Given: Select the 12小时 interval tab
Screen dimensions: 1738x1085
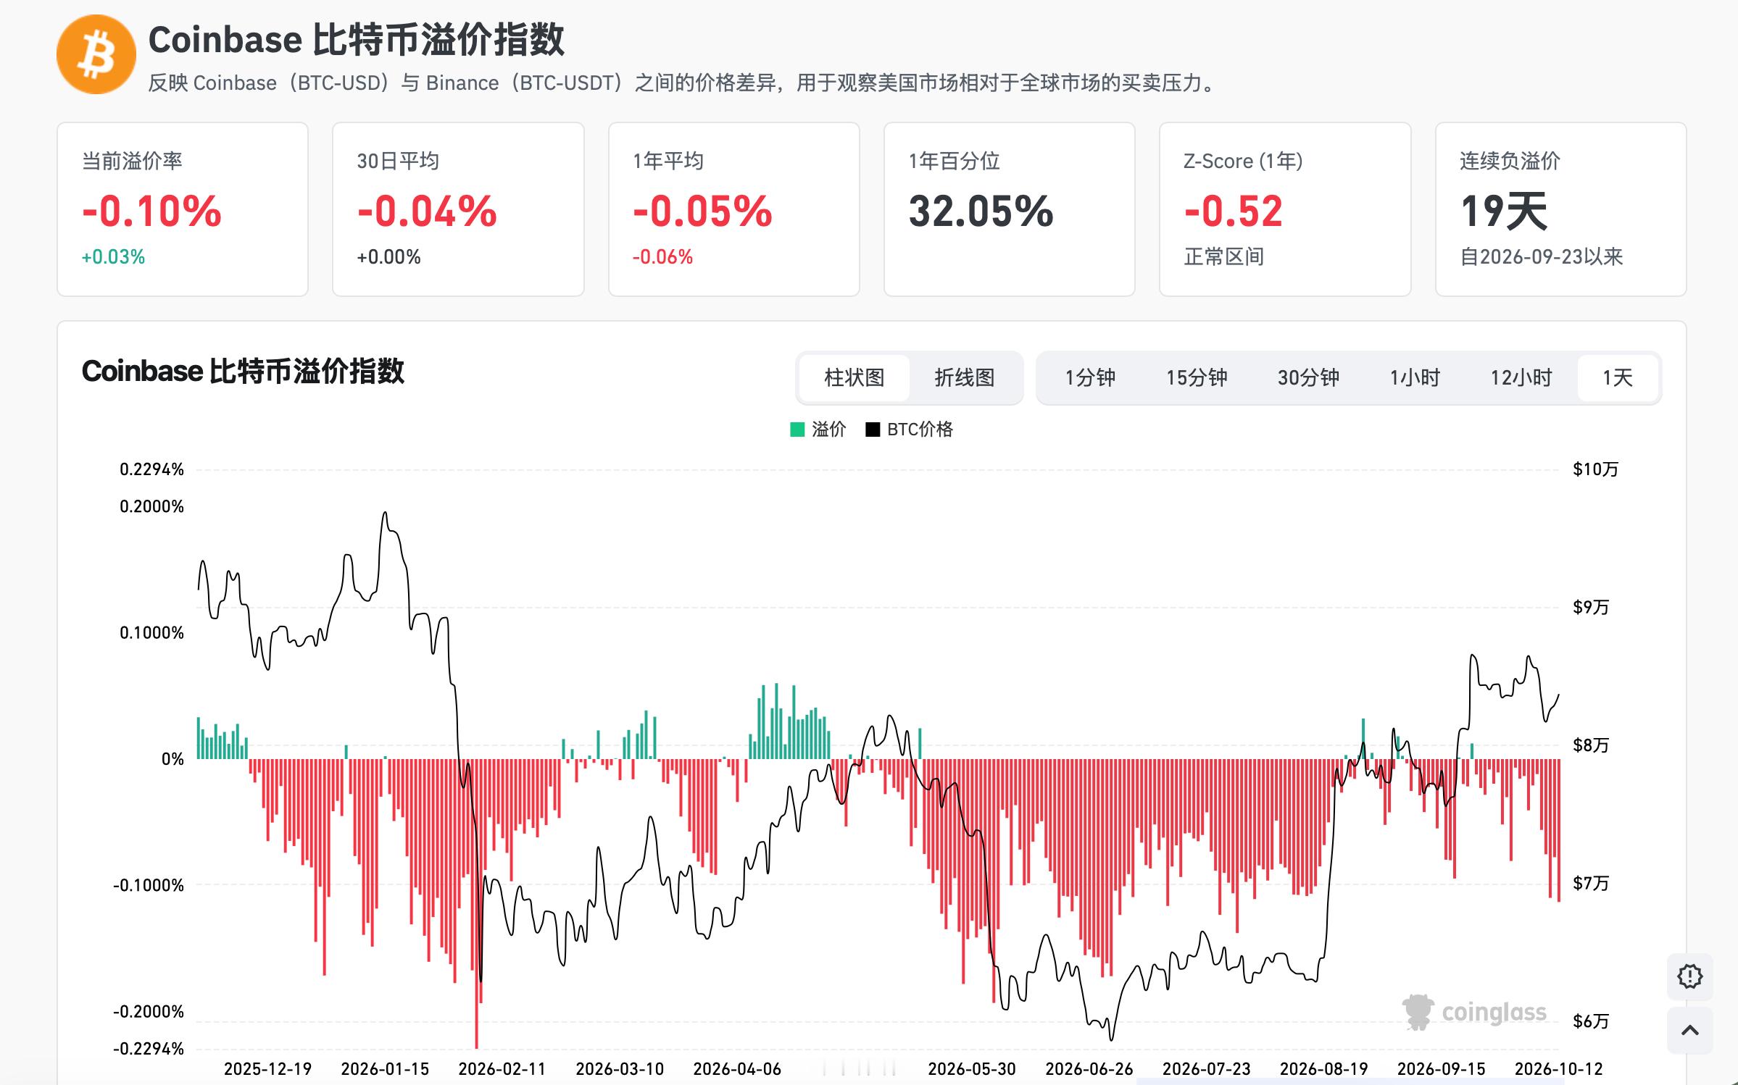Looking at the screenshot, I should 1521,377.
